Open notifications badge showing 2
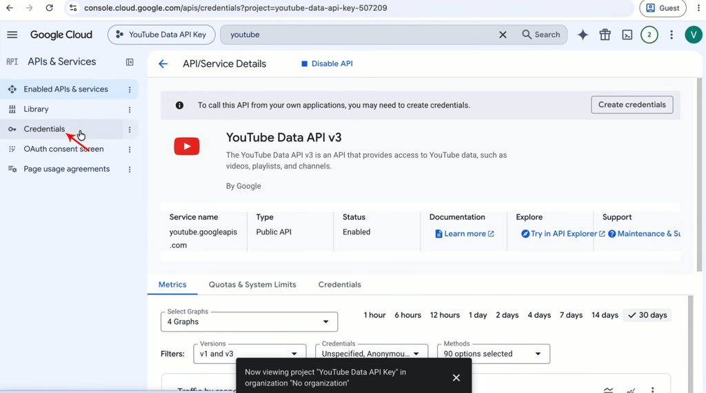Viewport: 706px width, 393px height. click(x=649, y=34)
